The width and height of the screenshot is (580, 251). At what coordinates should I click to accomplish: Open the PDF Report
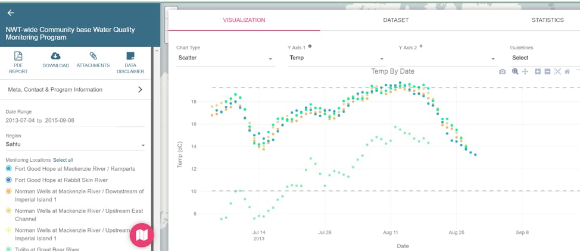(18, 62)
